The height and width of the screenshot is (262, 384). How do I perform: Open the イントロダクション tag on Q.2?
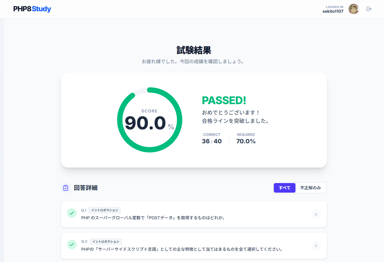click(x=106, y=242)
